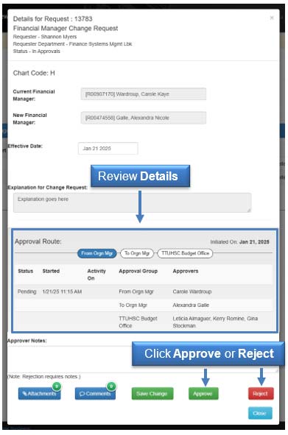288x435 pixels.
Task: Click the Explanation for Change Request textarea
Action: click(x=132, y=202)
